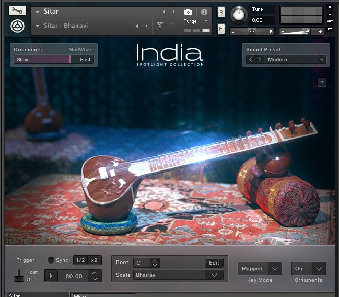Screen dimensions: 339x297
Task: Adjust the L/R pan slider
Action: (x=252, y=31)
